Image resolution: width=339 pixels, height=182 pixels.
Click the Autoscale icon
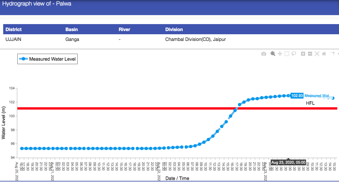pyautogui.click(x=317, y=54)
